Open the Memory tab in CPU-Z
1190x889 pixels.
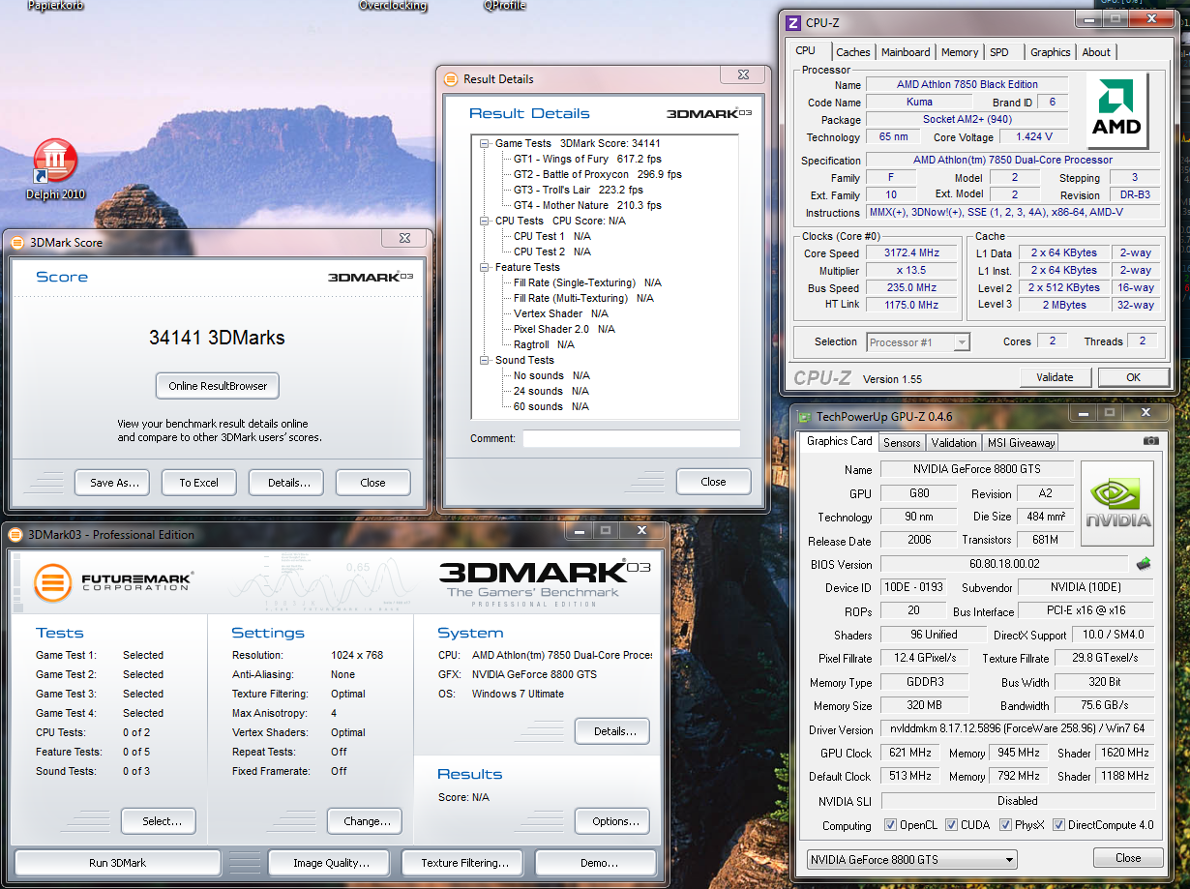[x=960, y=52]
